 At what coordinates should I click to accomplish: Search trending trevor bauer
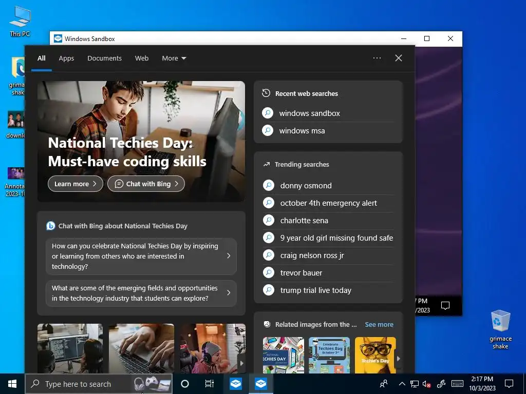coord(328,273)
